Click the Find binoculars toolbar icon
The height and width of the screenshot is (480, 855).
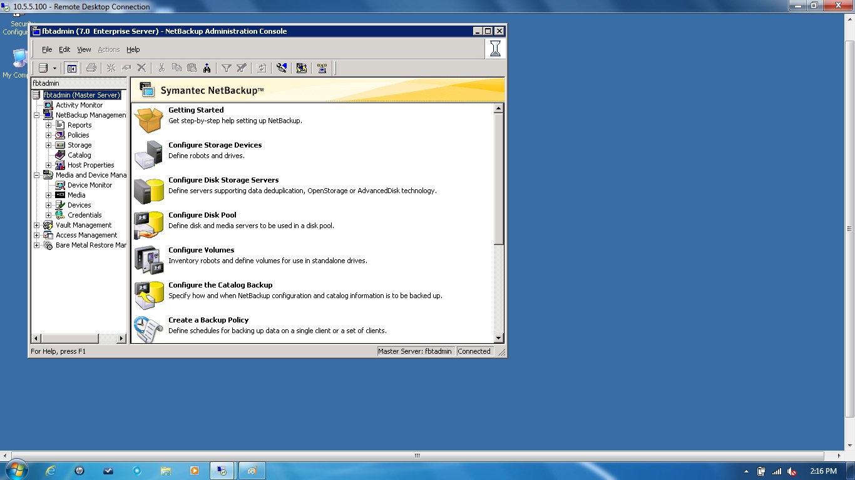[x=207, y=67]
